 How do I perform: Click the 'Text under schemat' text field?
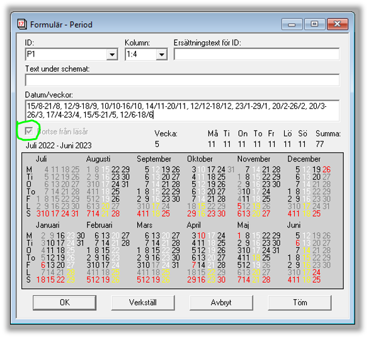pos(182,80)
